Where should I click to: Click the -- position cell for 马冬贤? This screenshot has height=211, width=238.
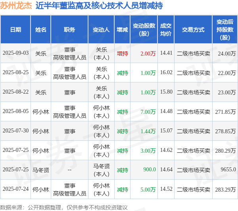[69, 170]
